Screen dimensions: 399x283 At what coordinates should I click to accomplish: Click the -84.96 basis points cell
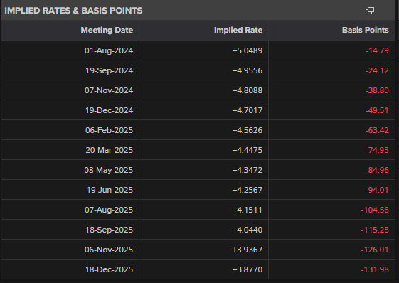click(332, 170)
